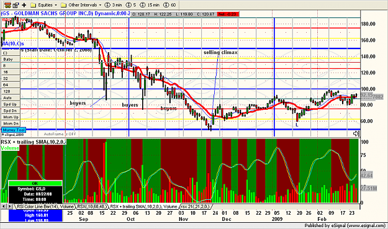The width and height of the screenshot is (388, 229).
Task: Click the GS Goldman Sachs chart title
Action: [66, 14]
